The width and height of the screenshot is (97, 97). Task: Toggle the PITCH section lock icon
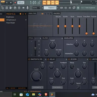(40, 38)
